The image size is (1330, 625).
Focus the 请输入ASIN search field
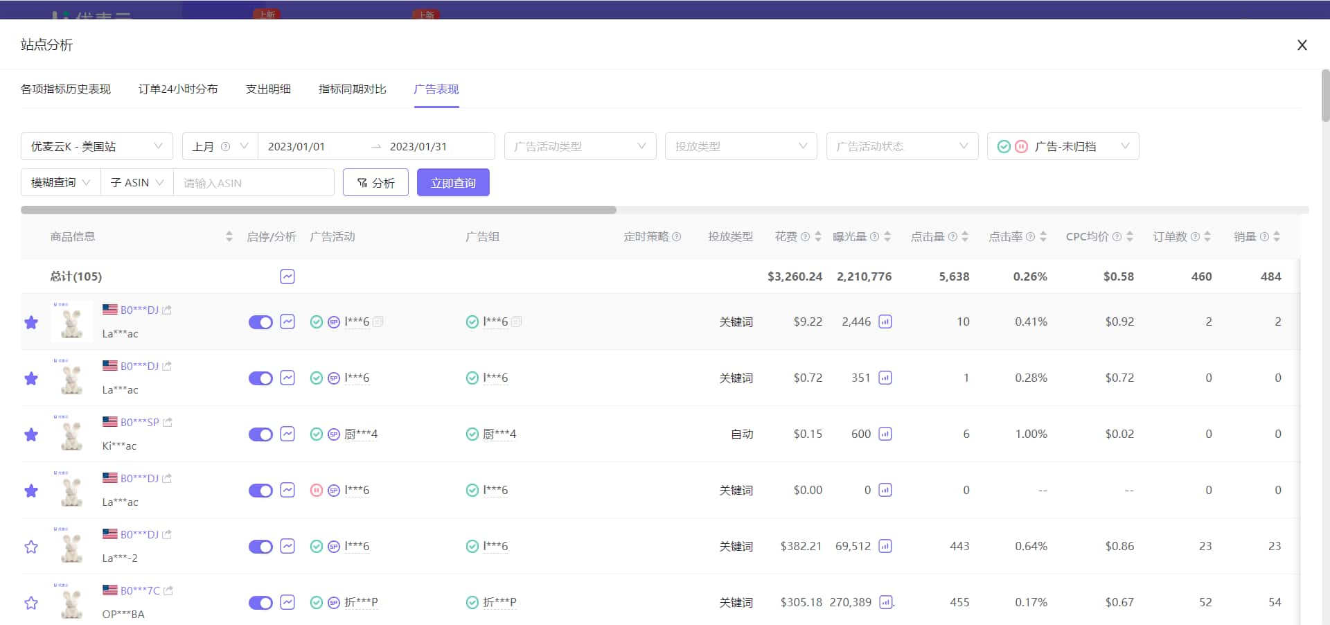(x=254, y=182)
